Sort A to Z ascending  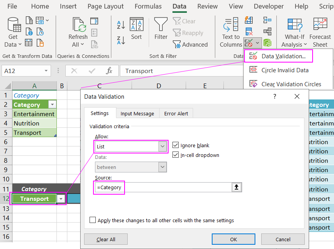click(x=121, y=25)
